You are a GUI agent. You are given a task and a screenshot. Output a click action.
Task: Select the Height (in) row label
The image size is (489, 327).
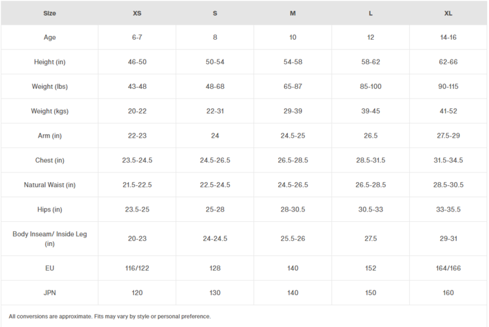[x=50, y=62]
